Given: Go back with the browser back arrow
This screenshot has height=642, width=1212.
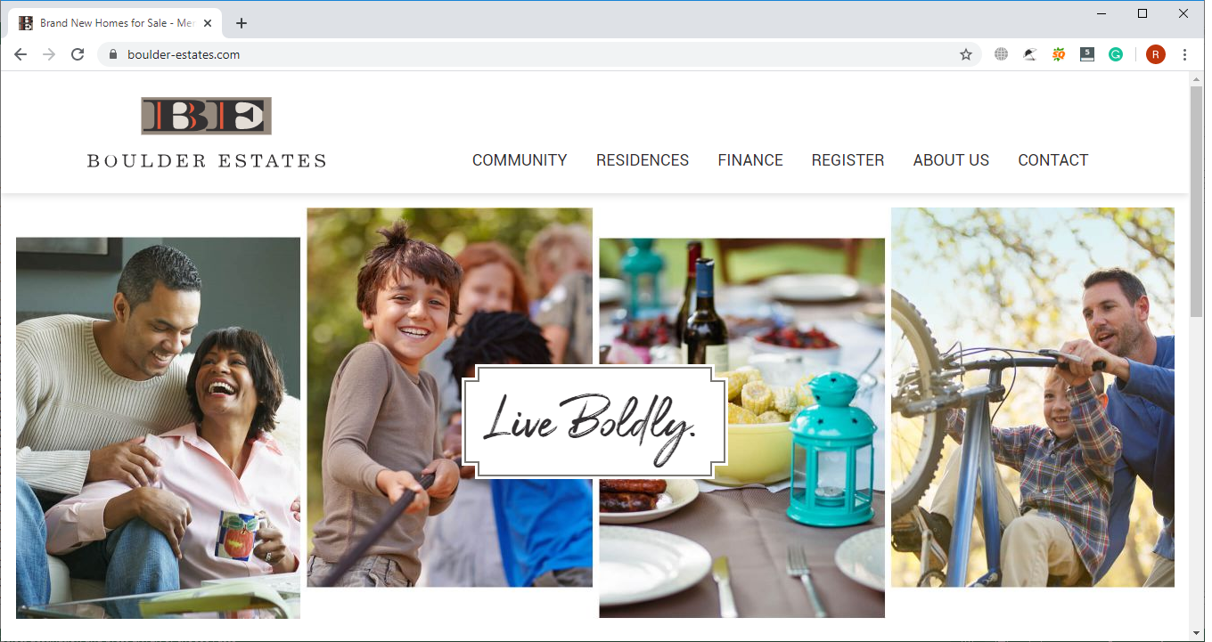Looking at the screenshot, I should [20, 54].
